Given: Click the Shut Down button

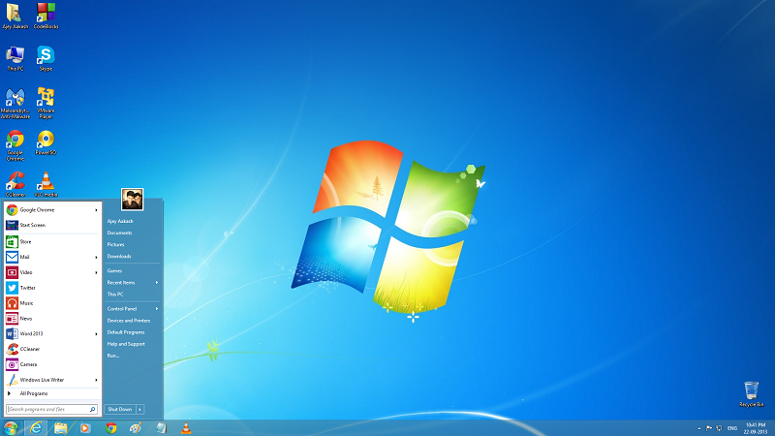Looking at the screenshot, I should click(x=120, y=409).
